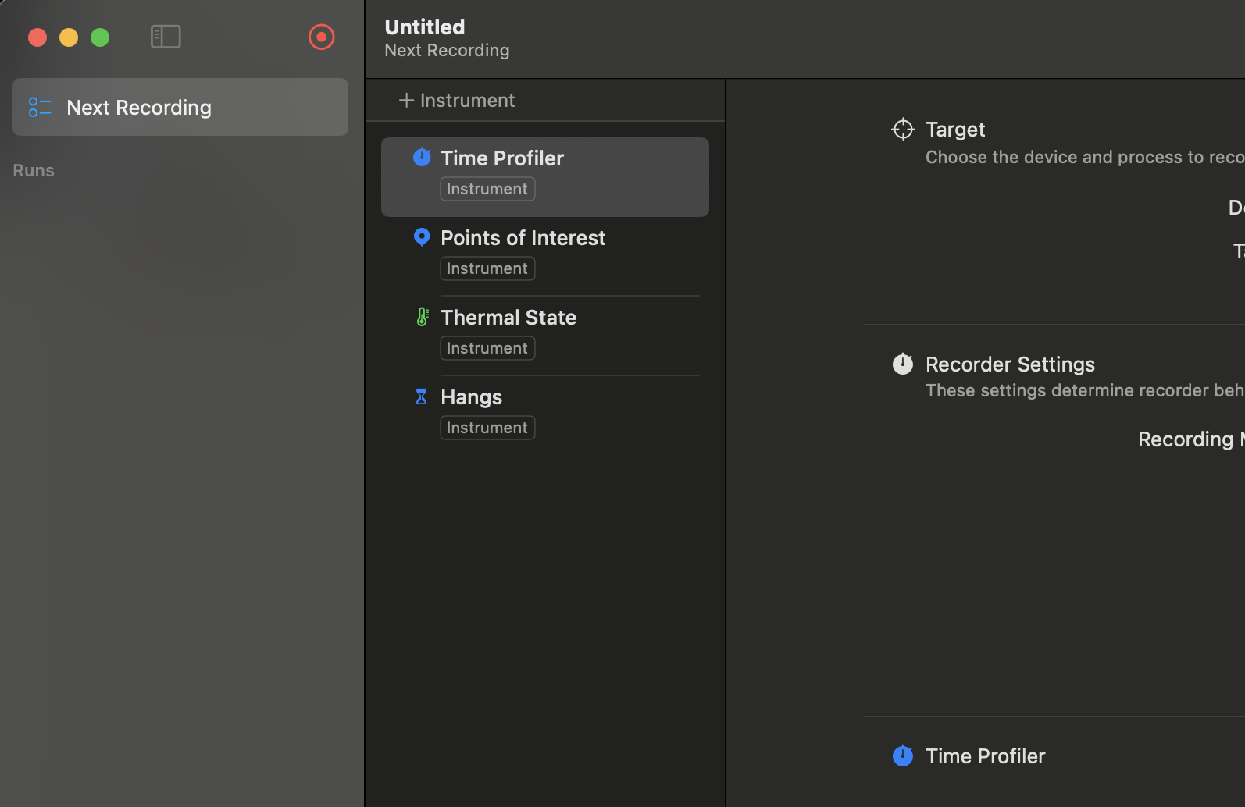Click the Next Recording subtitle in header

coord(447,50)
